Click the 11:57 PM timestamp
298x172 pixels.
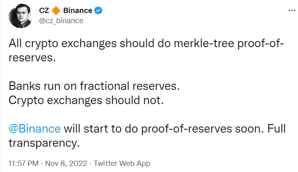click(24, 163)
